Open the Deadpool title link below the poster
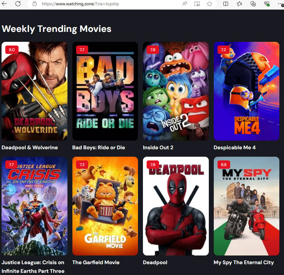284x275 pixels. tap(155, 263)
